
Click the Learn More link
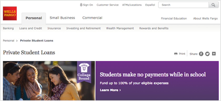(110, 90)
